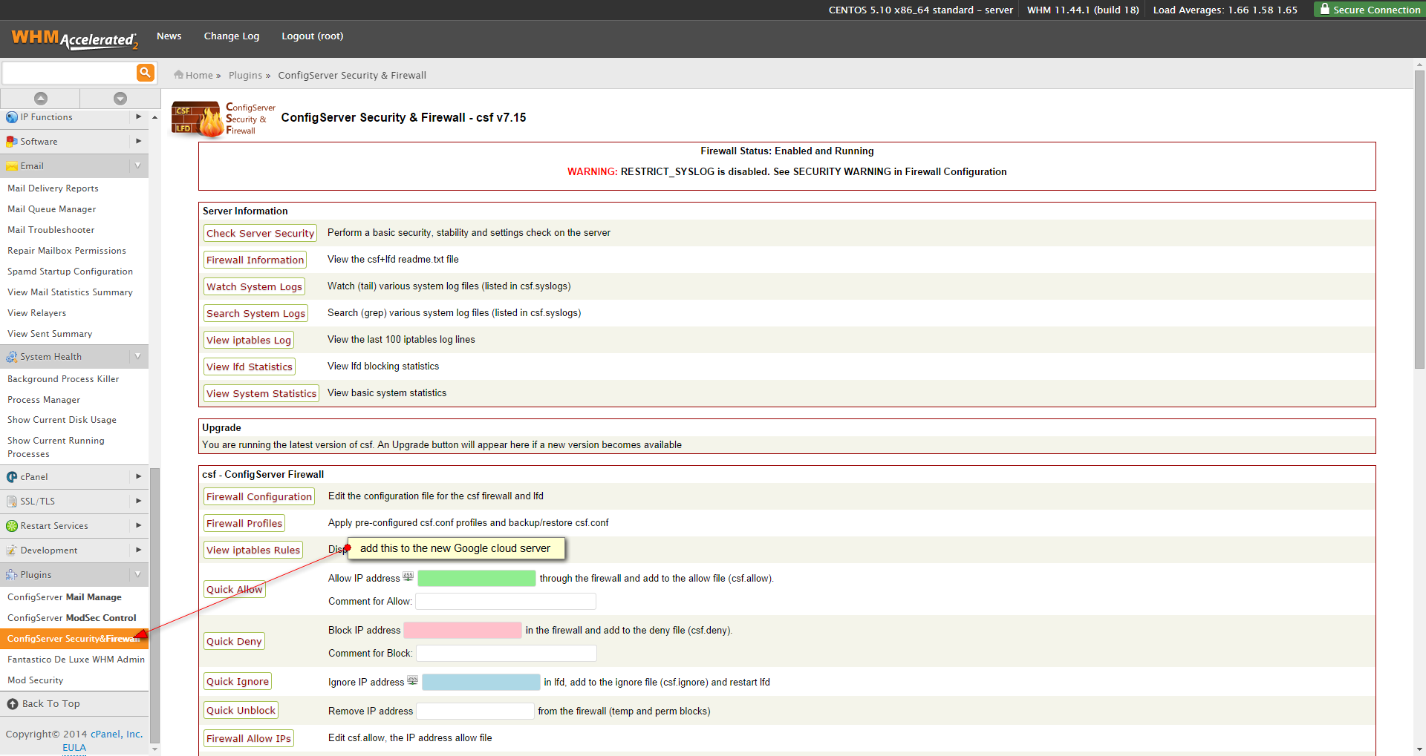Click the sidebar expand-all down arrow icon
Viewport: 1426px width, 756px height.
point(120,99)
